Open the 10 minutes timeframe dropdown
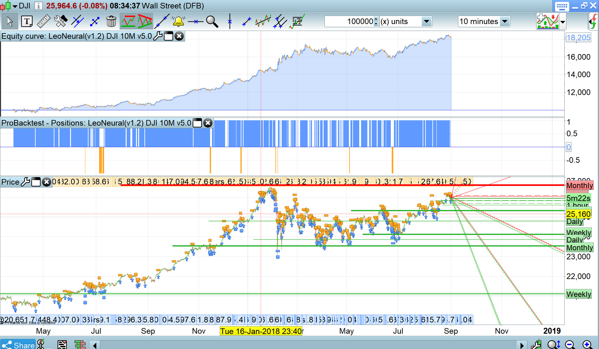Image resolution: width=599 pixels, height=349 pixels. click(484, 22)
